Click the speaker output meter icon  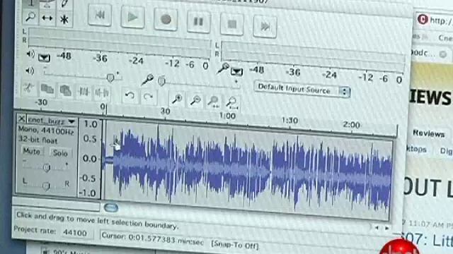[30, 54]
